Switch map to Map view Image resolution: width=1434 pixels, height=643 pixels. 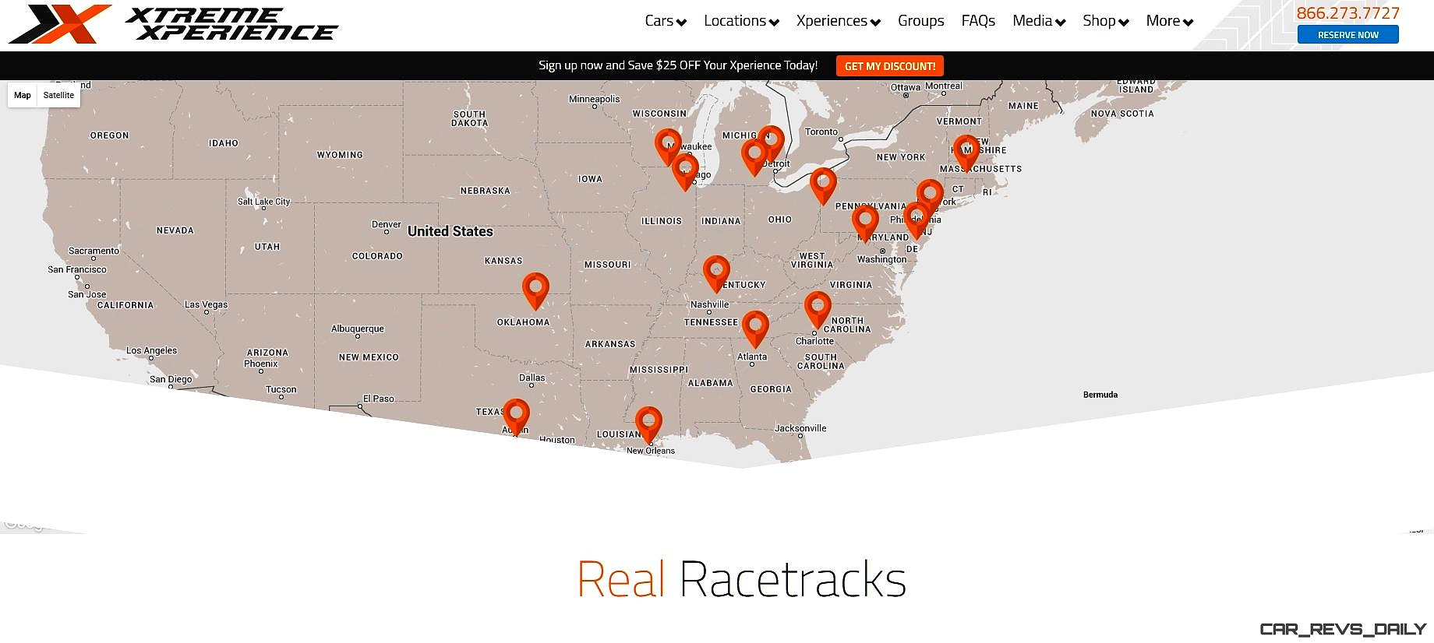click(23, 95)
